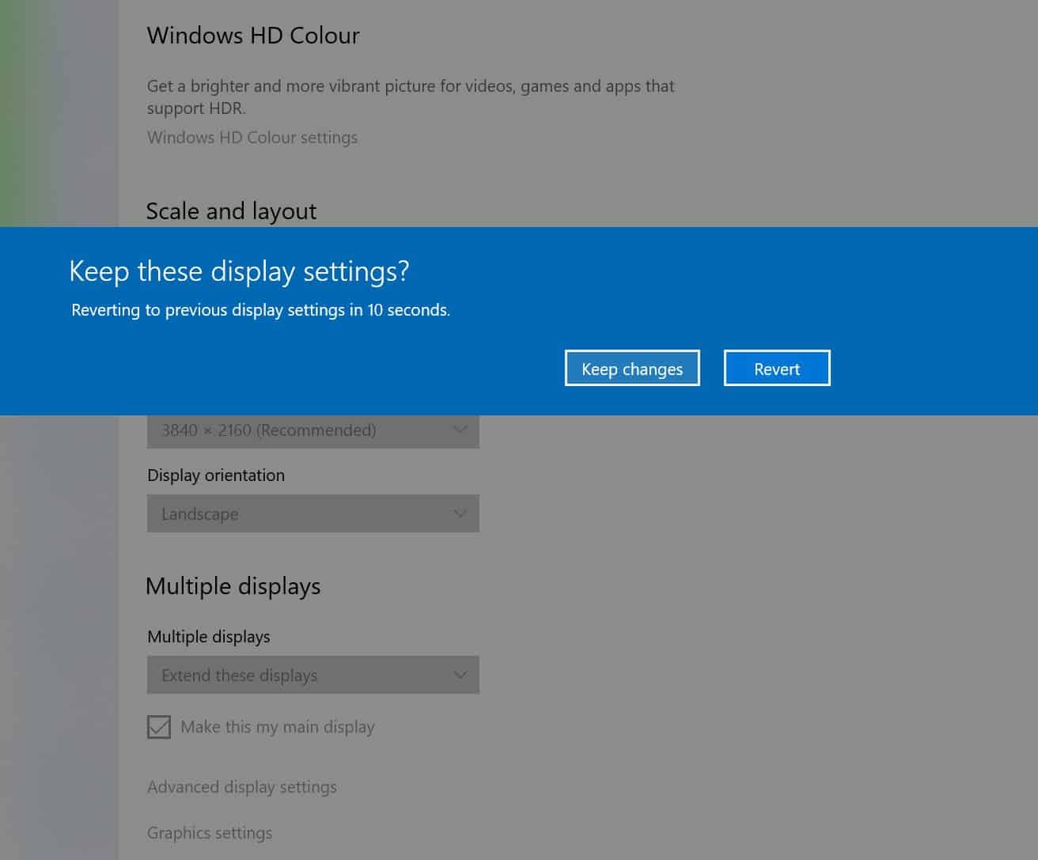Toggle the main display checkbox off
This screenshot has height=860, width=1038.
click(158, 726)
